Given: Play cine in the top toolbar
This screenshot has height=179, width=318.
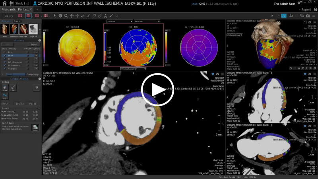Looking at the screenshot, I should pyautogui.click(x=272, y=16).
